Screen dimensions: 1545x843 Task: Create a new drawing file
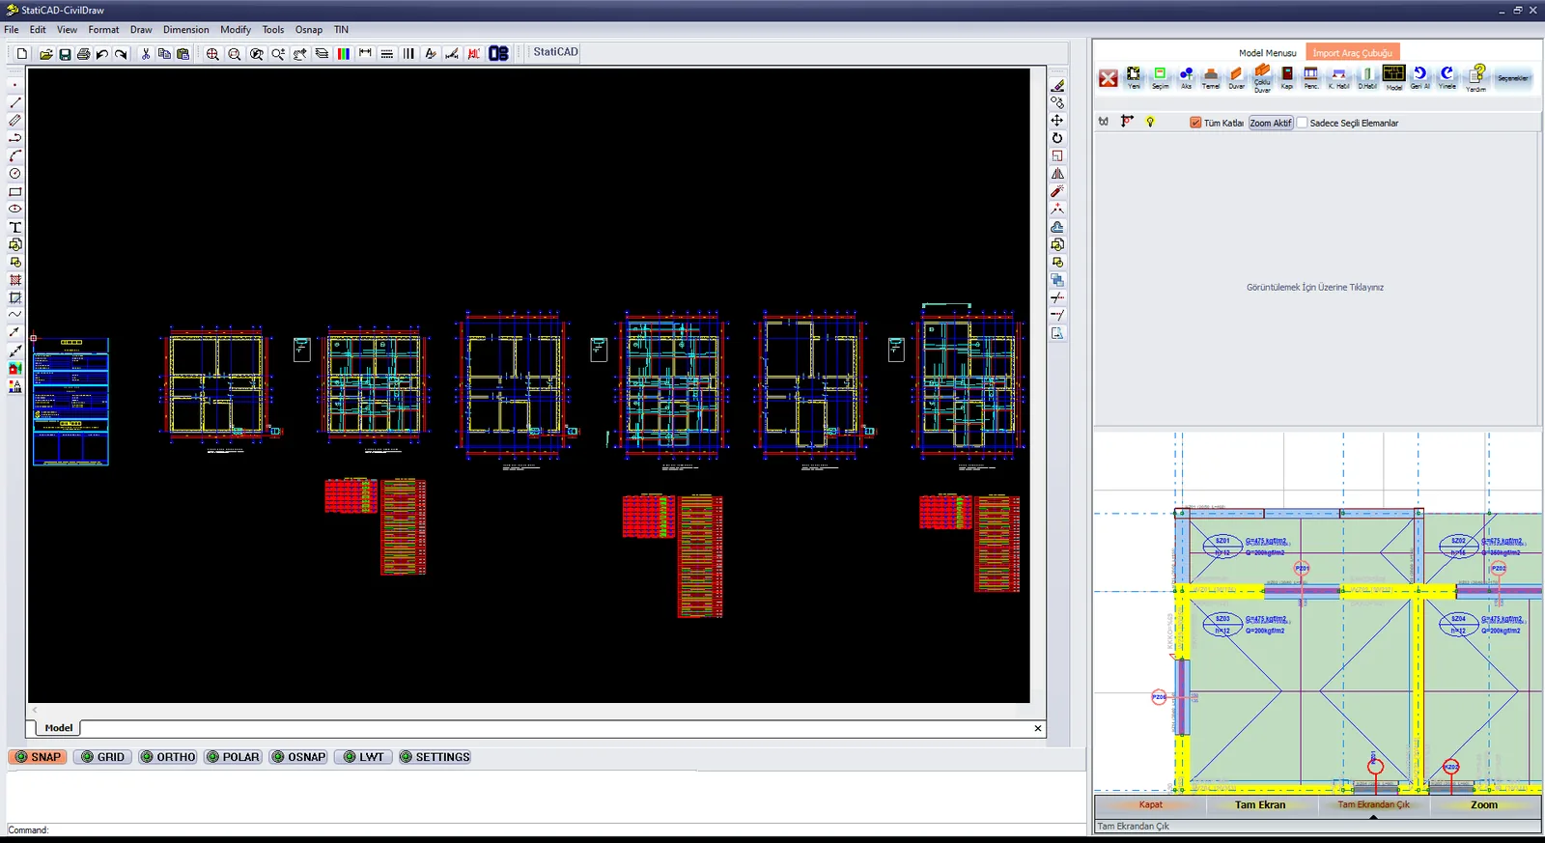22,54
